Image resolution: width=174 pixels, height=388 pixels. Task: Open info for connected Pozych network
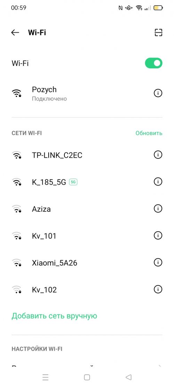(158, 93)
